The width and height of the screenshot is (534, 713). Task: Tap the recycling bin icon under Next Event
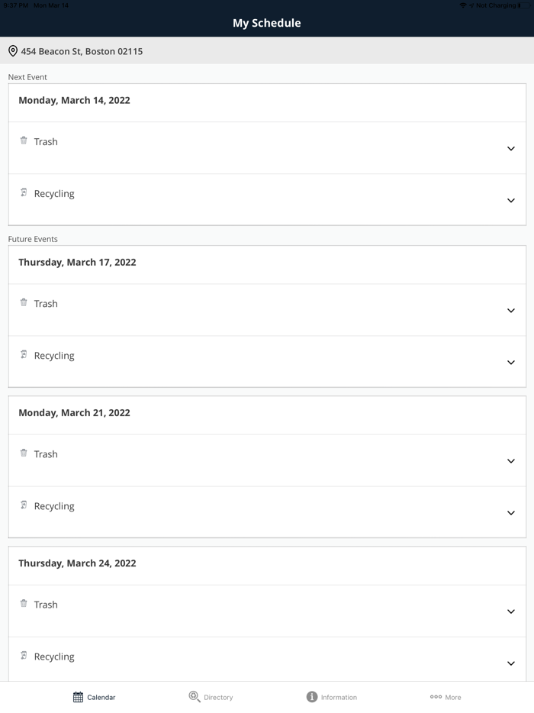pos(23,193)
